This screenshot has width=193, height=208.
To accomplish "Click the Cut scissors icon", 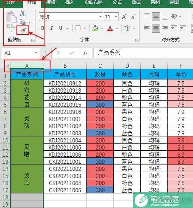I will click(x=23, y=13).
